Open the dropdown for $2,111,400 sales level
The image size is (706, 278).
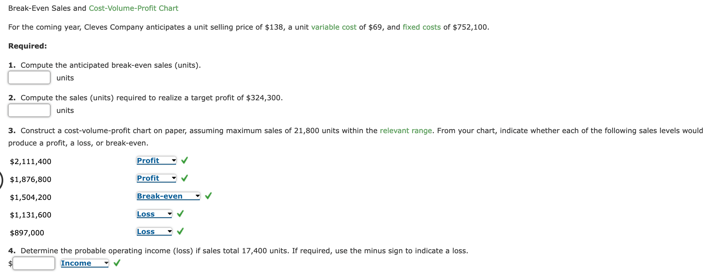[x=156, y=160]
